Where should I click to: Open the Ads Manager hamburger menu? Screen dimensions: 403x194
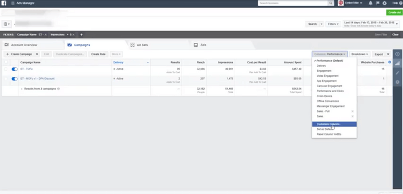coord(13,3)
